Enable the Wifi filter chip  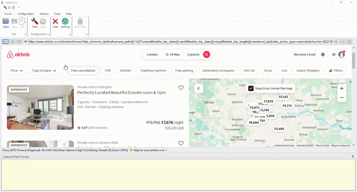coord(108,71)
